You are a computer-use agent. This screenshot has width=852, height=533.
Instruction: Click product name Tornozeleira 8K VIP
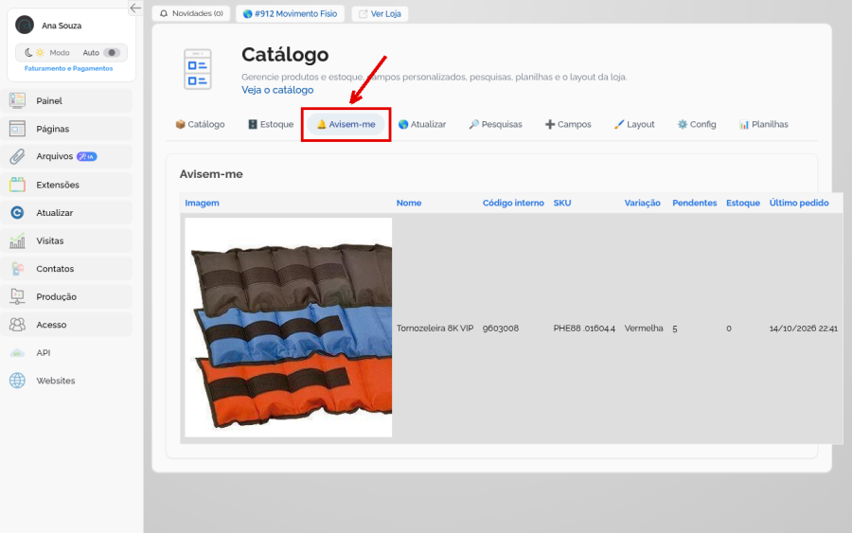pyautogui.click(x=435, y=329)
